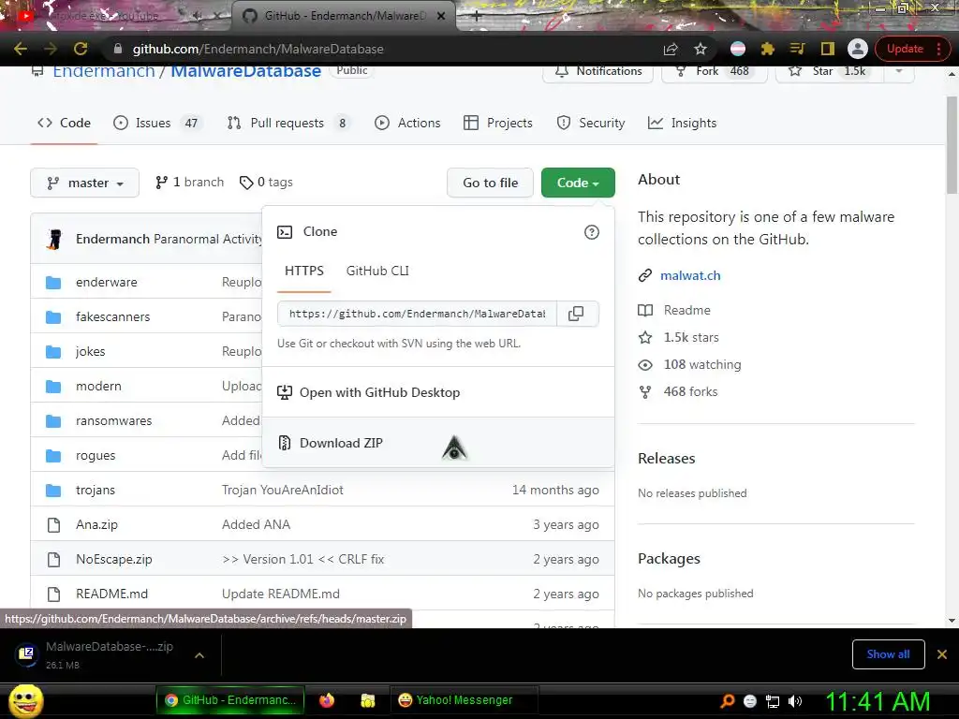Open the master branch dropdown
959x719 pixels.
click(x=84, y=183)
